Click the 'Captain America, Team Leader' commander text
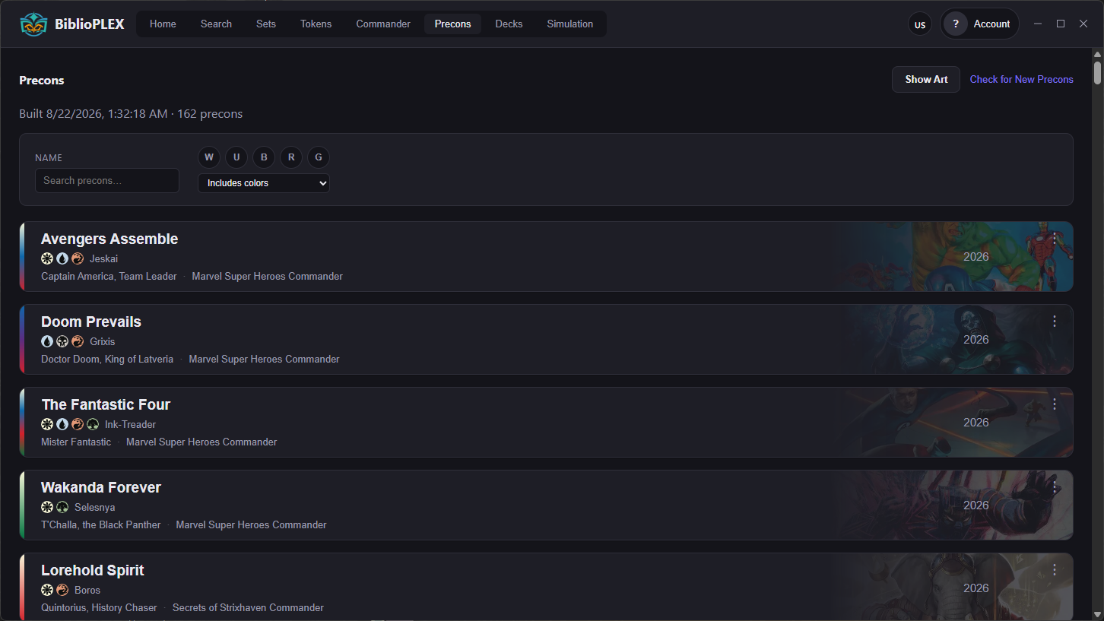Viewport: 1104px width, 621px height. pyautogui.click(x=109, y=276)
